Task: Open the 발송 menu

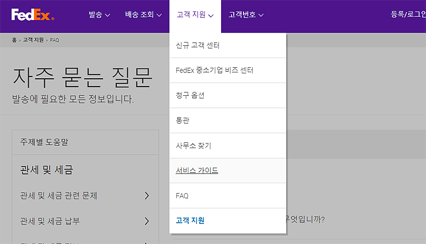Action: tap(100, 14)
